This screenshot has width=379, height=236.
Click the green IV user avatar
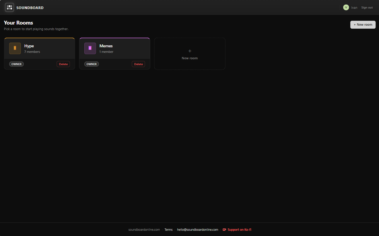346,8
